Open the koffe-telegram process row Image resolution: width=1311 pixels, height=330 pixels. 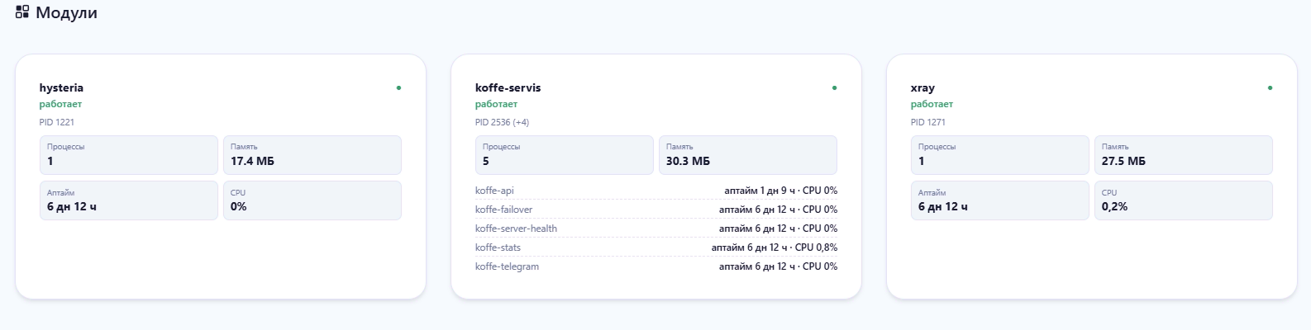click(x=656, y=266)
